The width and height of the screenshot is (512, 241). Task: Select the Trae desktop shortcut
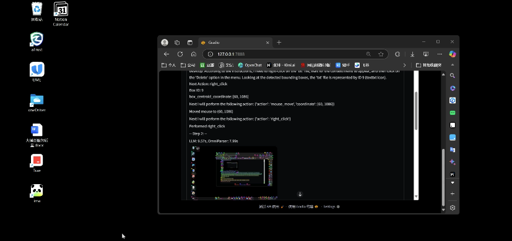(x=37, y=163)
